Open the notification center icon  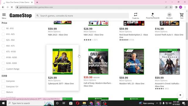coord(184,103)
